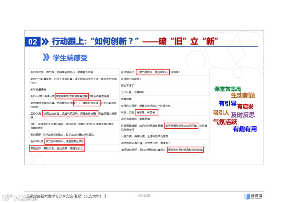Click the comment row starting 老师十分认真负责

click(74, 81)
